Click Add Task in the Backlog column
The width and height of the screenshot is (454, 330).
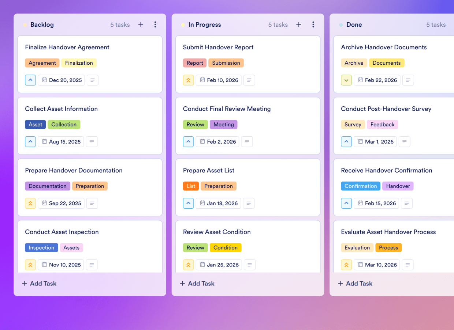click(39, 283)
